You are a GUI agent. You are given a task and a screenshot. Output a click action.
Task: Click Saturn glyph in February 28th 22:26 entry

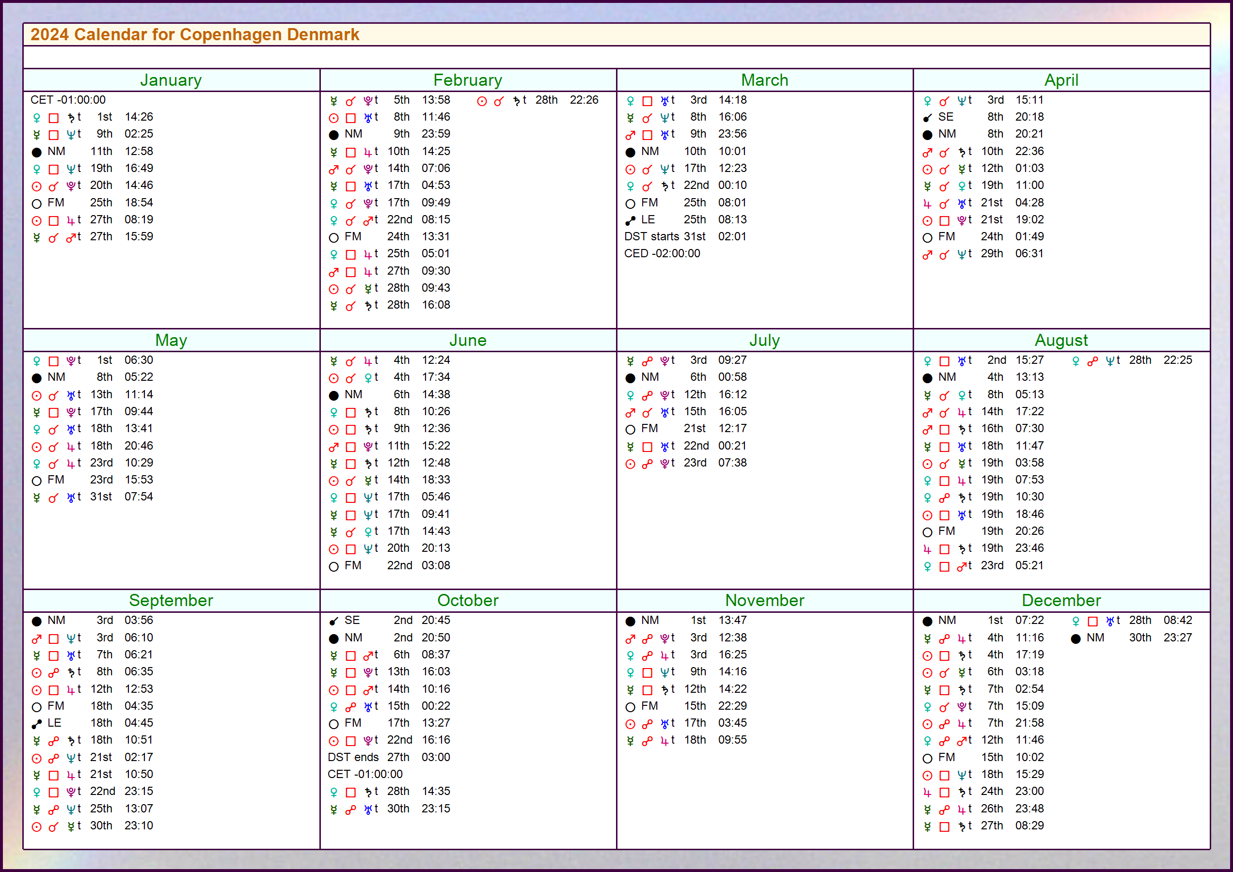click(516, 101)
